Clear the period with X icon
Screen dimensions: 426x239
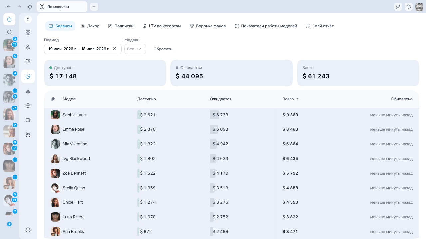115,48
